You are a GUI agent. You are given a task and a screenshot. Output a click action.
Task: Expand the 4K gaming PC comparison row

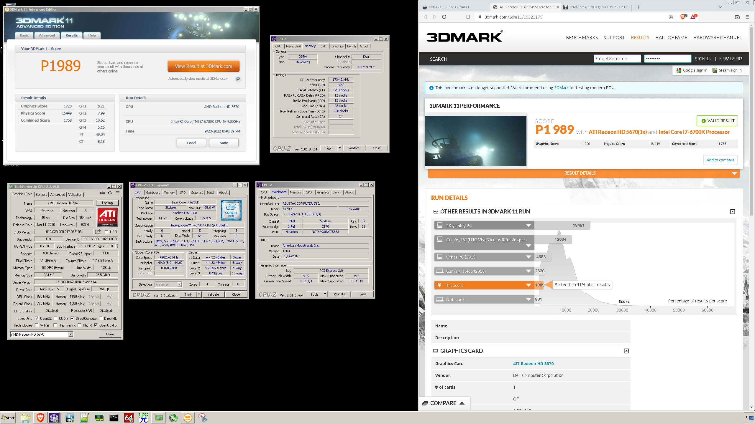[484, 226]
